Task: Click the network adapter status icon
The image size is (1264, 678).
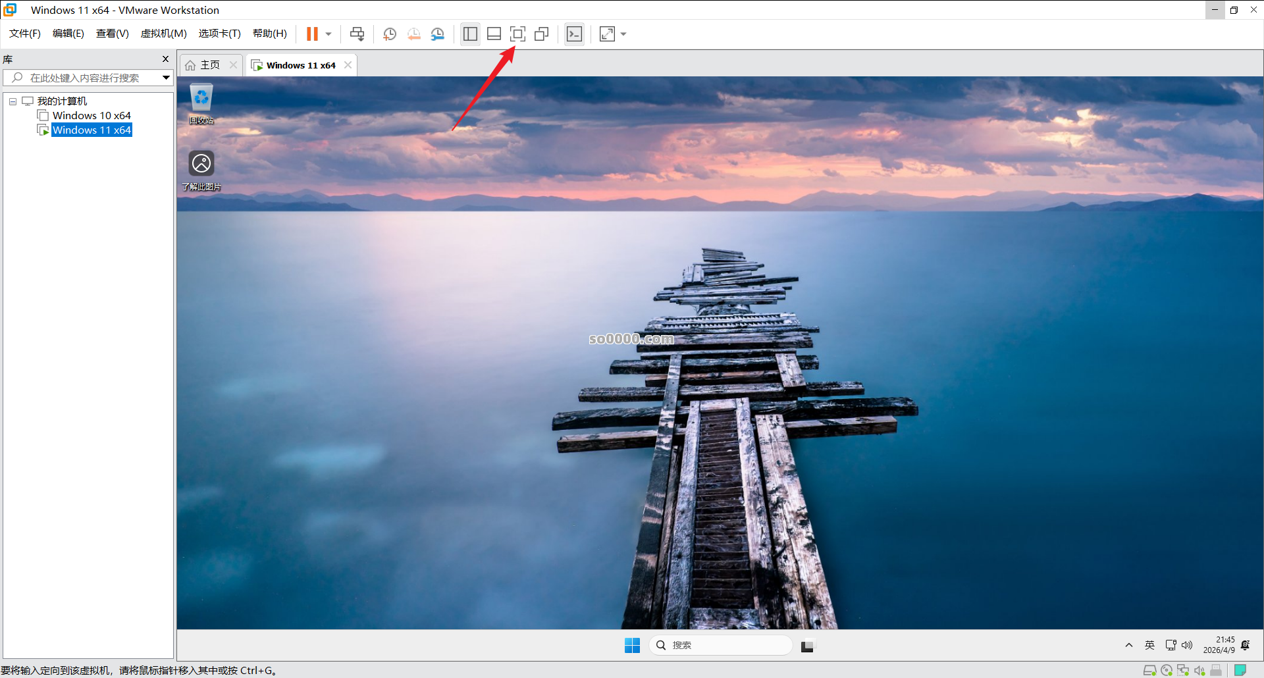Action: pos(1183,670)
